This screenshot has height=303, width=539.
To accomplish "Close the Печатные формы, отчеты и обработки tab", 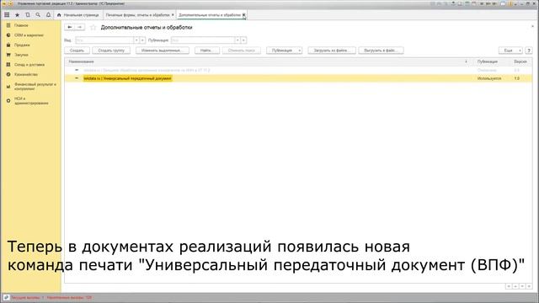I will coord(173,15).
